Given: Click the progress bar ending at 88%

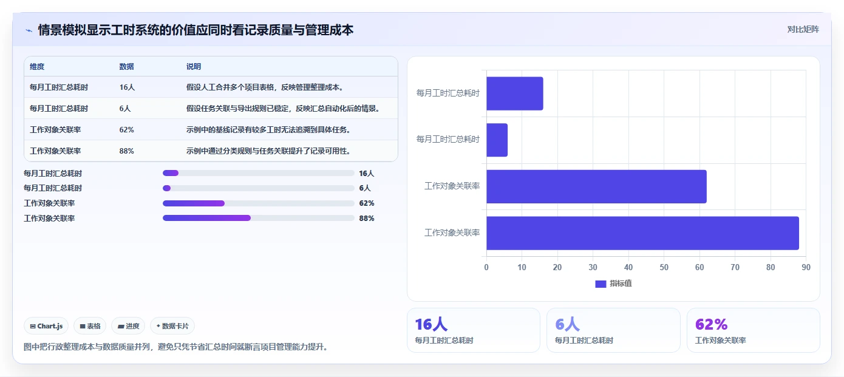Looking at the screenshot, I should [258, 218].
